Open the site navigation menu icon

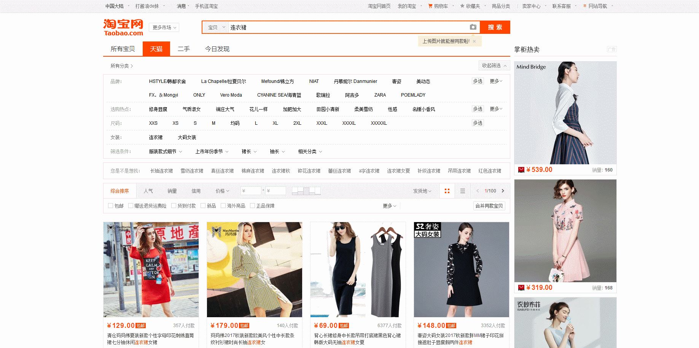point(585,6)
